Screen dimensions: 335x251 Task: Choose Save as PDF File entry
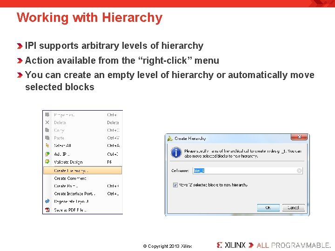click(83, 210)
